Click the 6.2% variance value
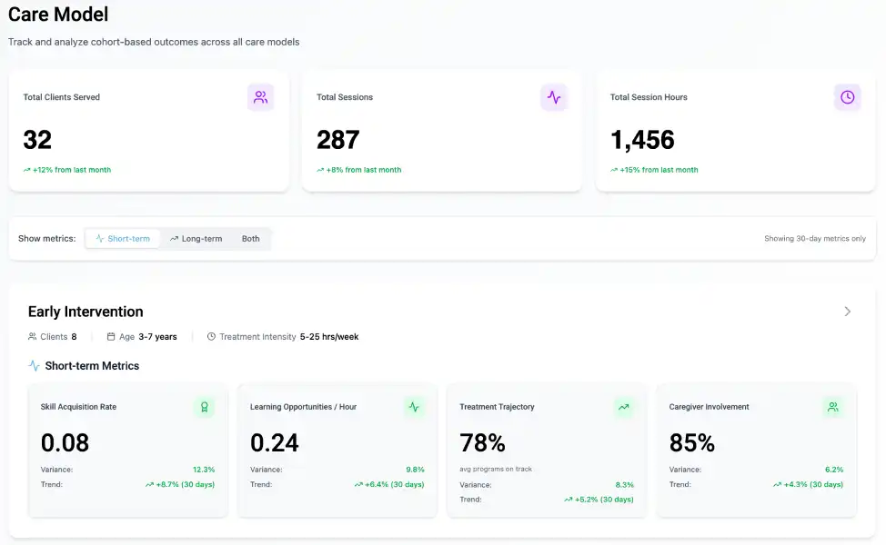 [x=834, y=470]
